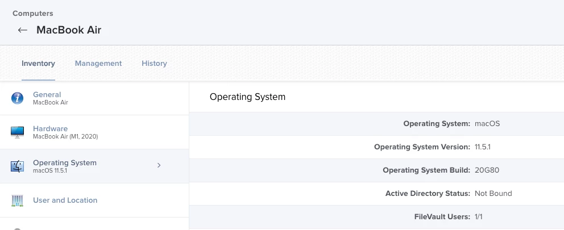Click the Active Directory Status label
The width and height of the screenshot is (564, 230).
428,194
